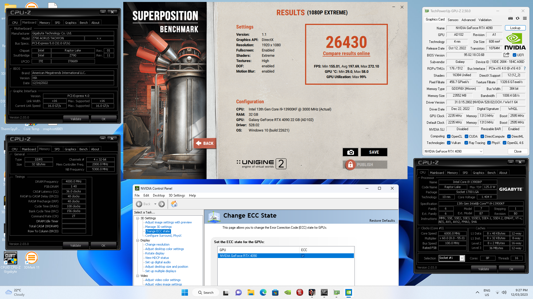This screenshot has width=533, height=299.
Task: Toggle the UEFI checkbox in GPU-Z
Action: [514, 55]
